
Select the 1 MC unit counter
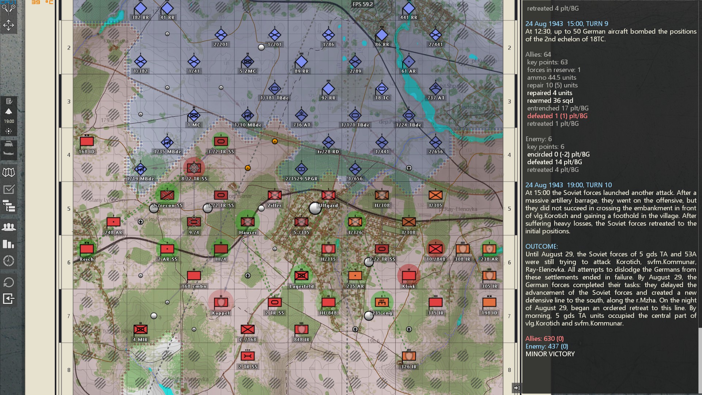(194, 116)
